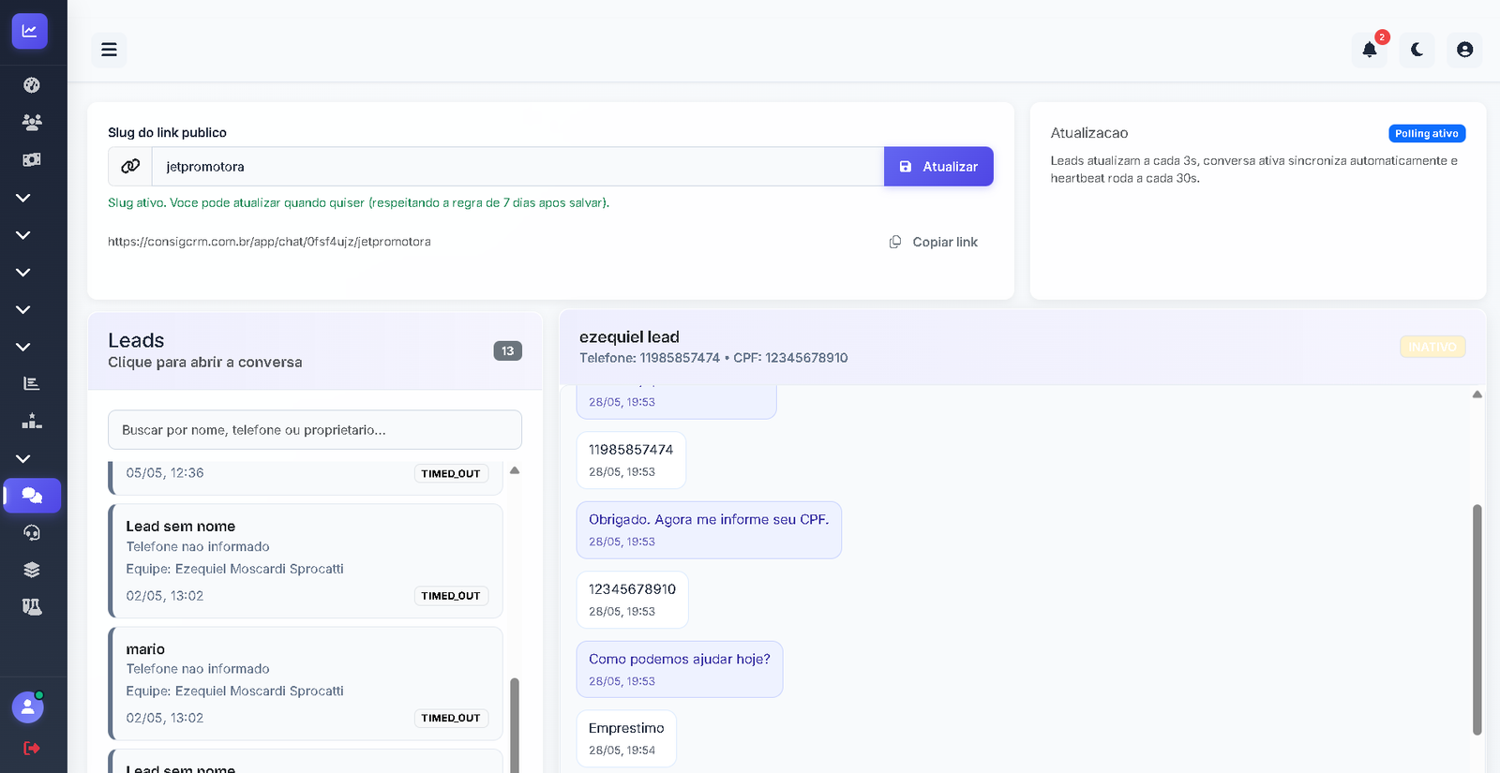Click the 'Leads' panel heading
The height and width of the screenshot is (773, 1500).
click(136, 340)
